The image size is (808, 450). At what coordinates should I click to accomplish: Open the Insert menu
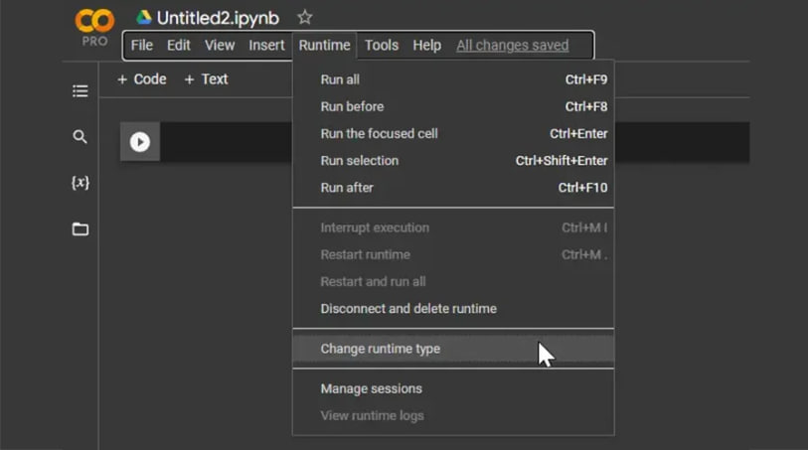(x=266, y=46)
